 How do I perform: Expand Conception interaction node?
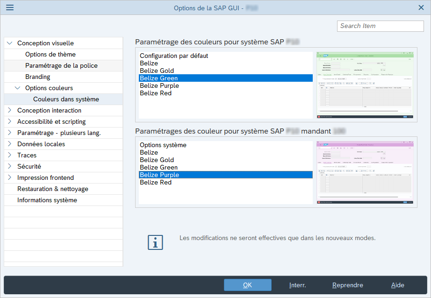pos(10,110)
